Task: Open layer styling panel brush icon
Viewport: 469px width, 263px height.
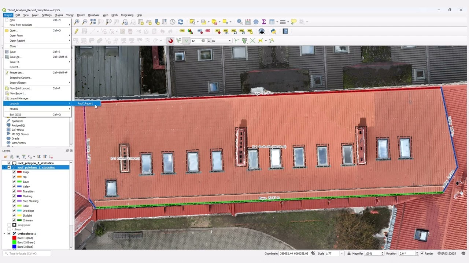Action: click(6, 157)
